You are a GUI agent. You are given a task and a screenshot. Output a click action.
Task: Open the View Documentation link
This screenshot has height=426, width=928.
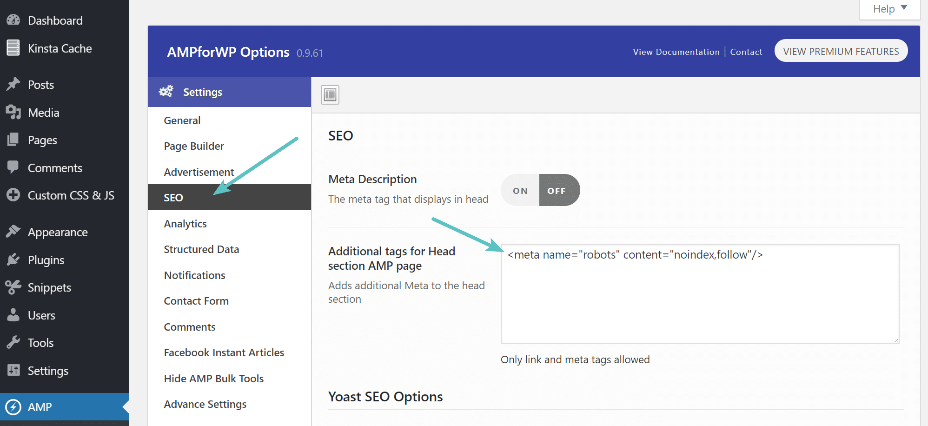pos(676,52)
